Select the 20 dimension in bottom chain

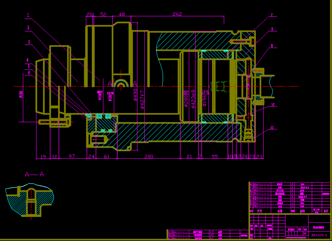pos(245,157)
